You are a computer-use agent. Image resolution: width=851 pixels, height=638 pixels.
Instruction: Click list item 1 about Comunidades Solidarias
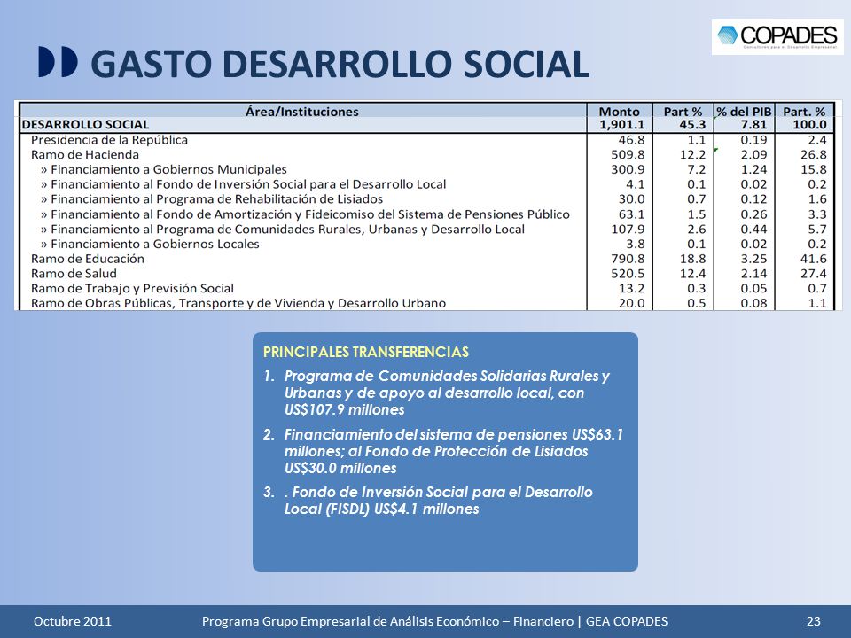pos(437,393)
